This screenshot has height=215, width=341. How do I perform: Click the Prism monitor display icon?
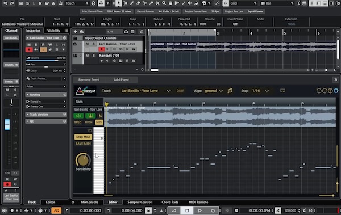(x=282, y=91)
